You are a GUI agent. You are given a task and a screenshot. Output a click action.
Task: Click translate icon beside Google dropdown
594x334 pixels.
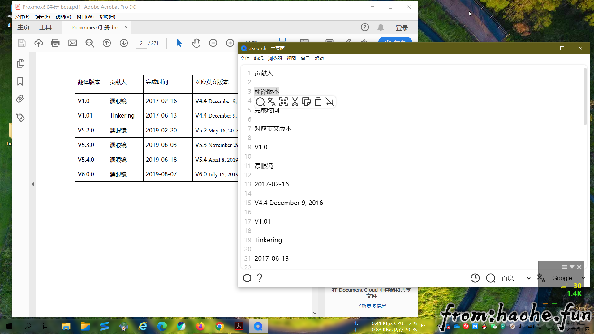(x=541, y=278)
